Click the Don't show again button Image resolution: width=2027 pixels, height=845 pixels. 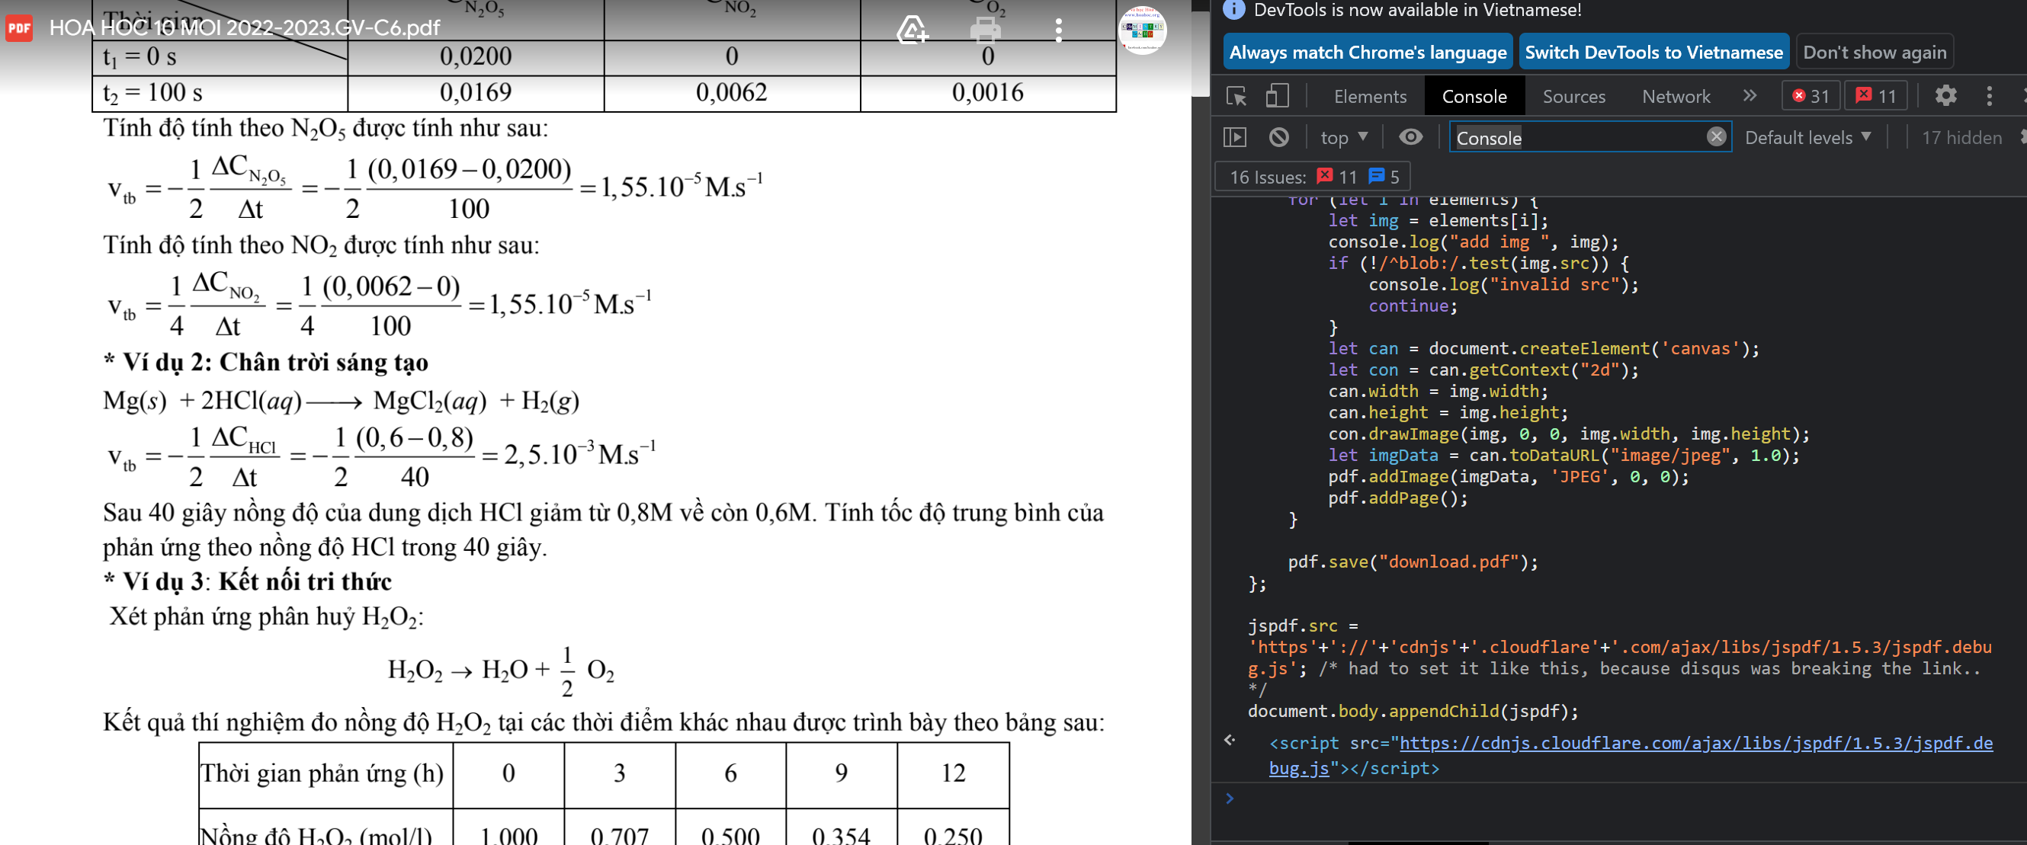(x=1874, y=53)
